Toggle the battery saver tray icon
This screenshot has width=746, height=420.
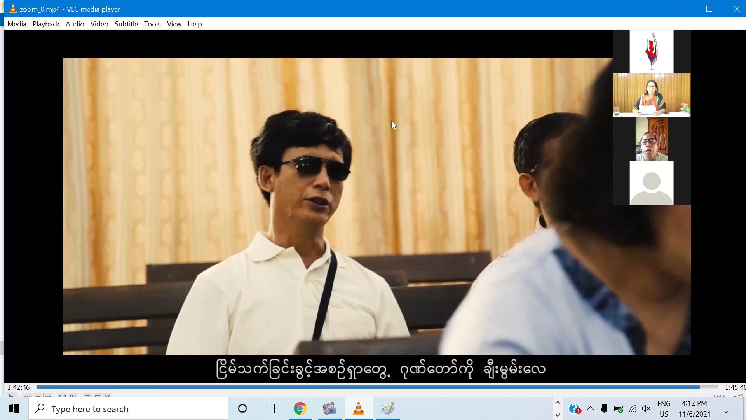point(619,409)
